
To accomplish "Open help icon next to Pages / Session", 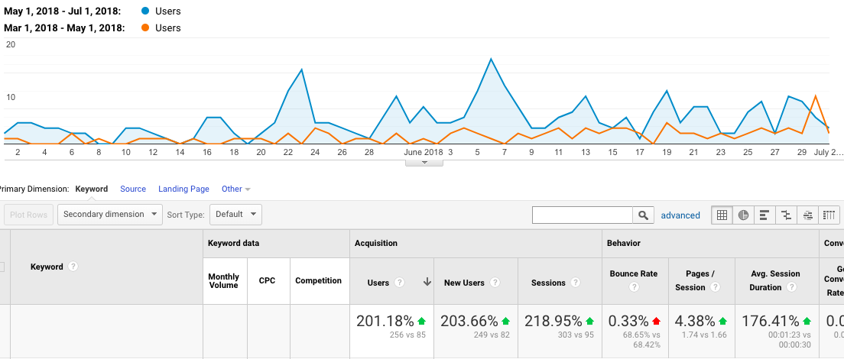I will pos(715,287).
